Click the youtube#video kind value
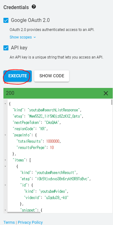 (53, 192)
